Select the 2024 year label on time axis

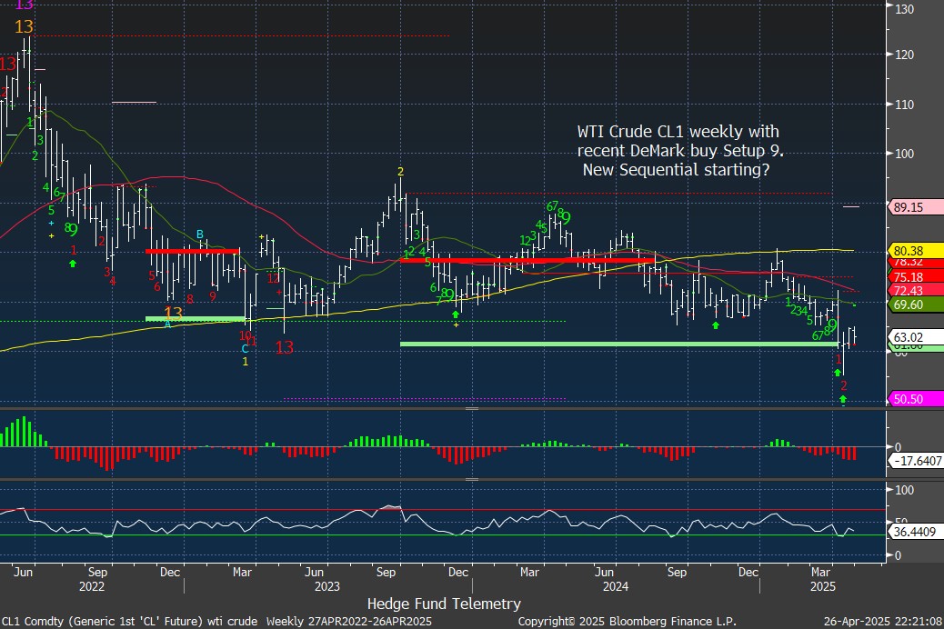[x=616, y=586]
